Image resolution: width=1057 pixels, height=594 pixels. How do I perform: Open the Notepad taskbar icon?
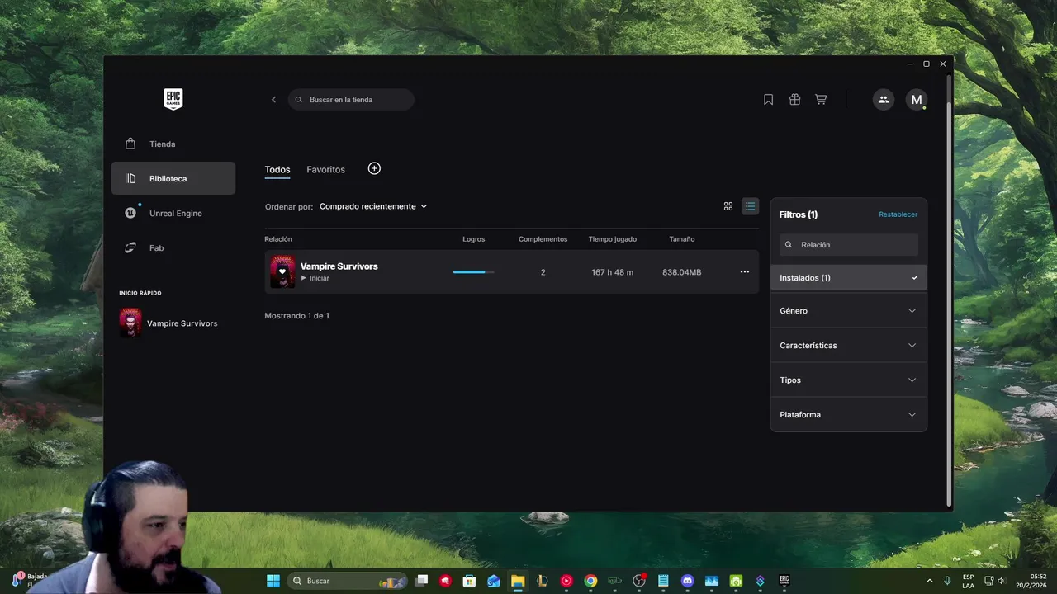point(663,581)
